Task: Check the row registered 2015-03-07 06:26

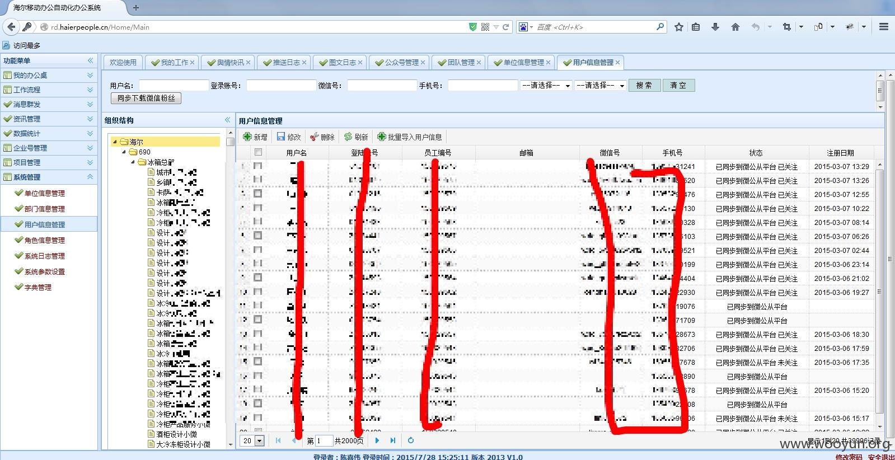Action: pyautogui.click(x=258, y=236)
